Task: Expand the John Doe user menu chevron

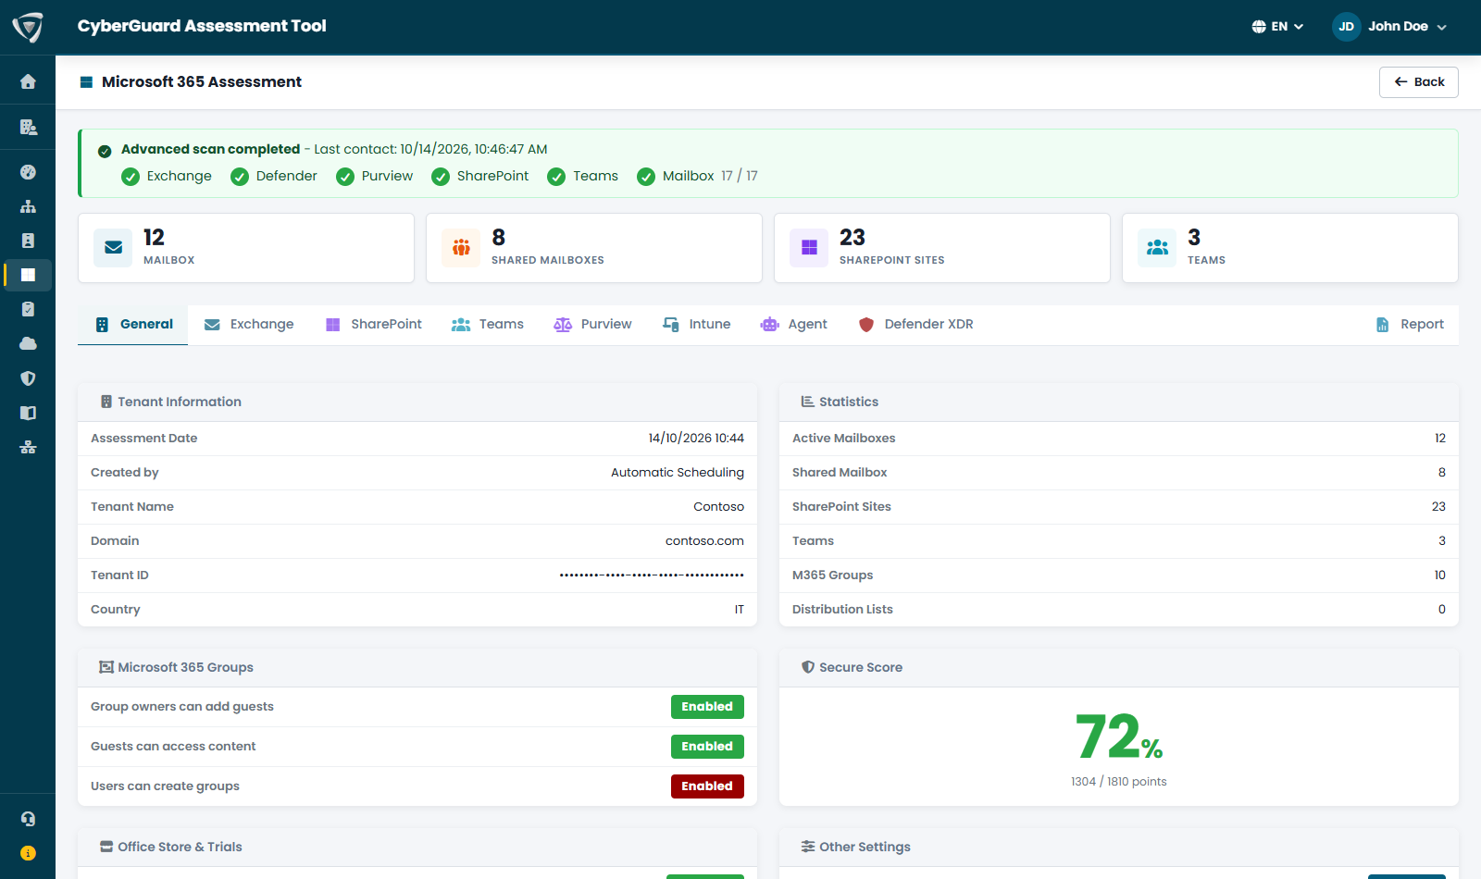Action: pos(1441,27)
